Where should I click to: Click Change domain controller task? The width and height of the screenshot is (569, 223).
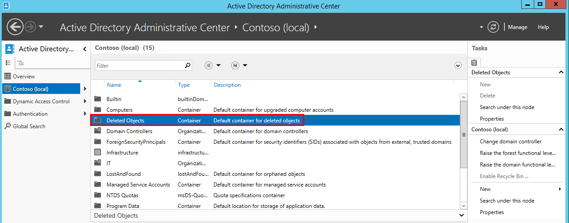511,142
